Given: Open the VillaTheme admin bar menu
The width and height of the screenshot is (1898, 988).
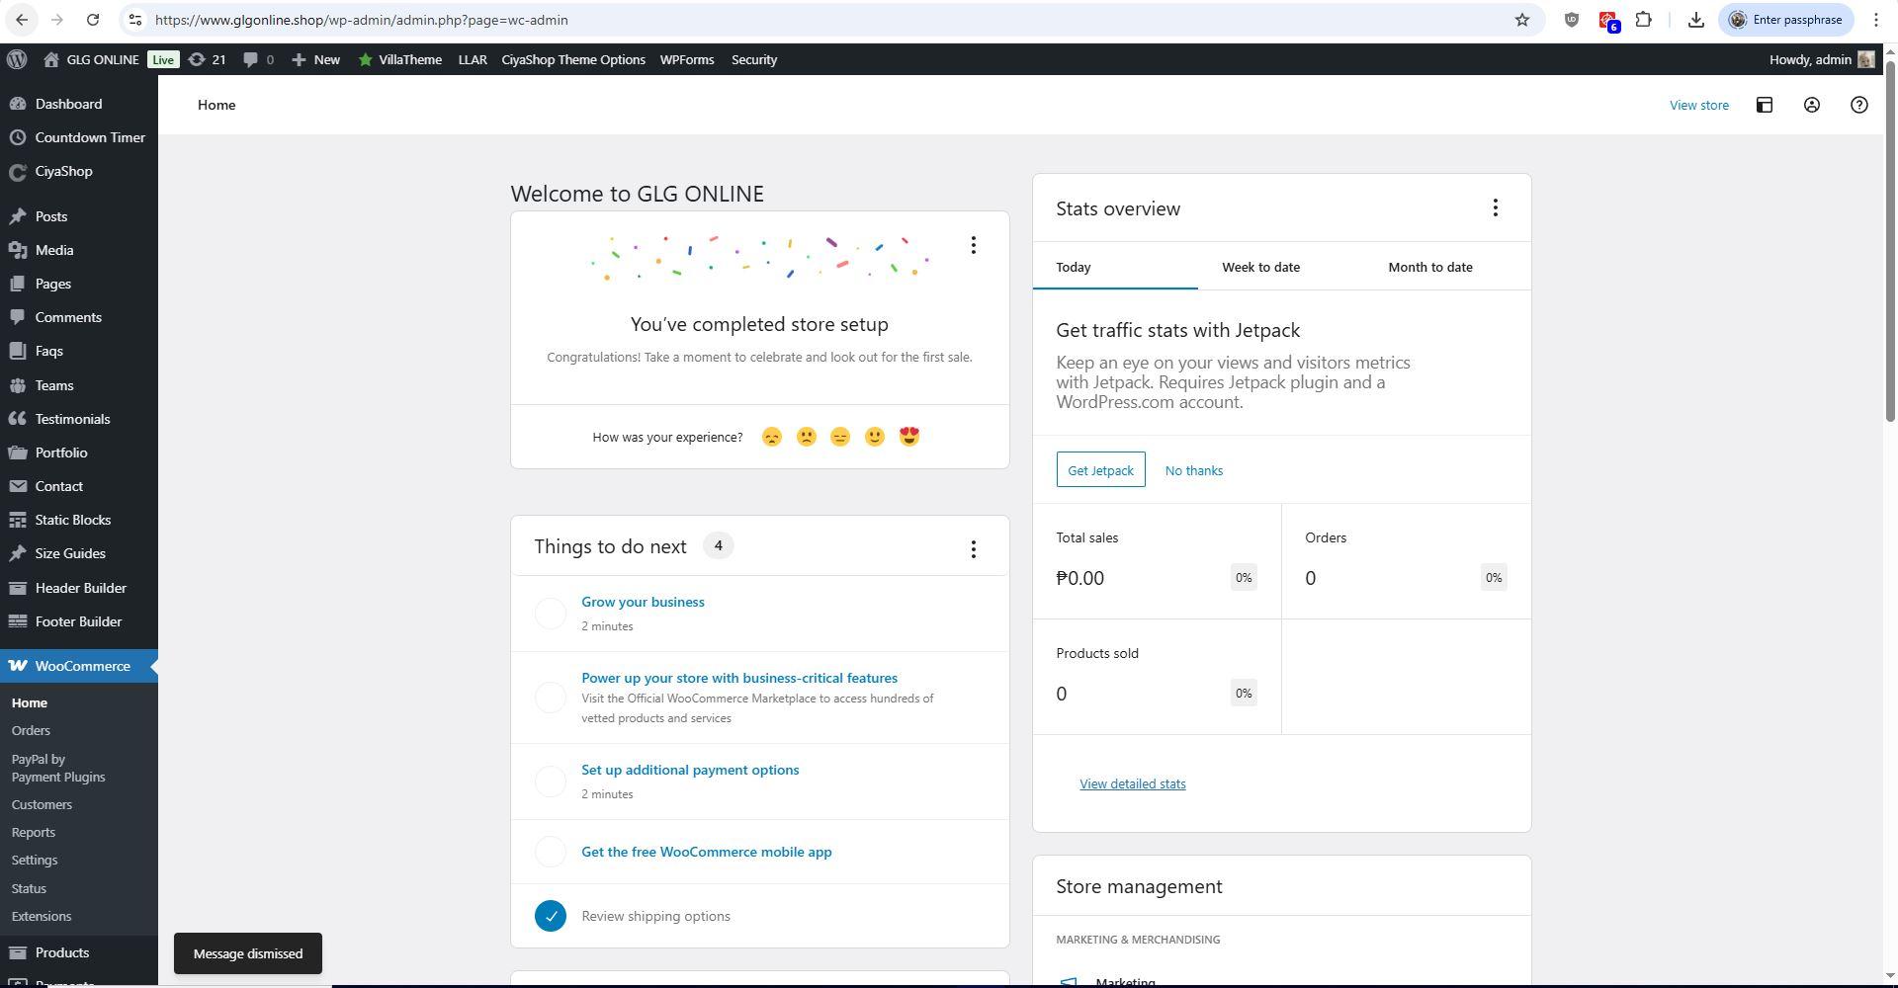Looking at the screenshot, I should tap(399, 59).
